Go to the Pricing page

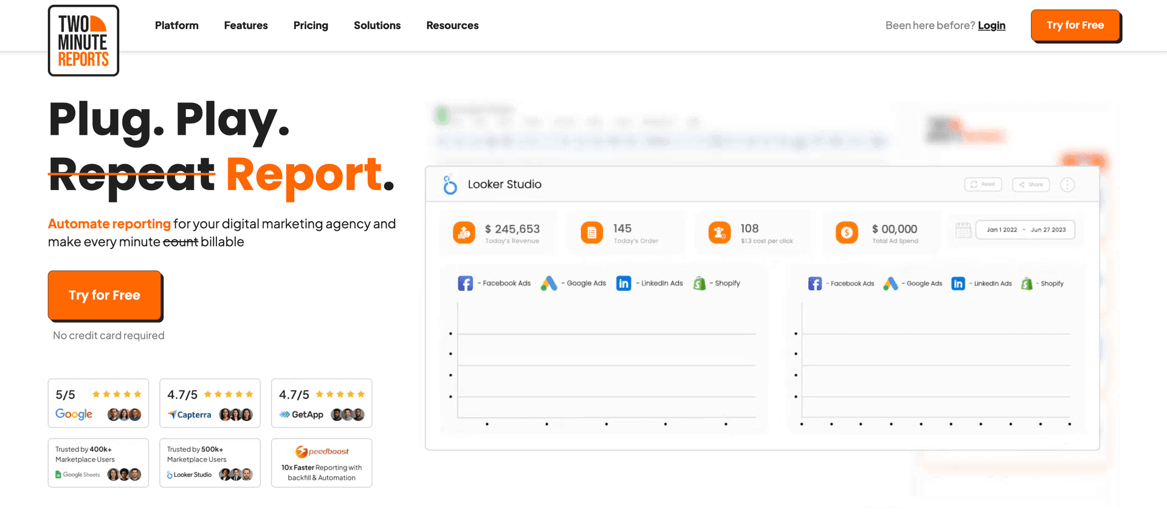[311, 26]
